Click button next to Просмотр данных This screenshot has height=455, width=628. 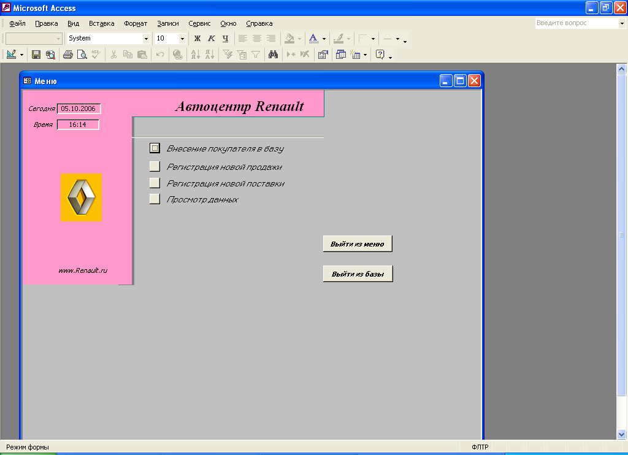pos(155,199)
